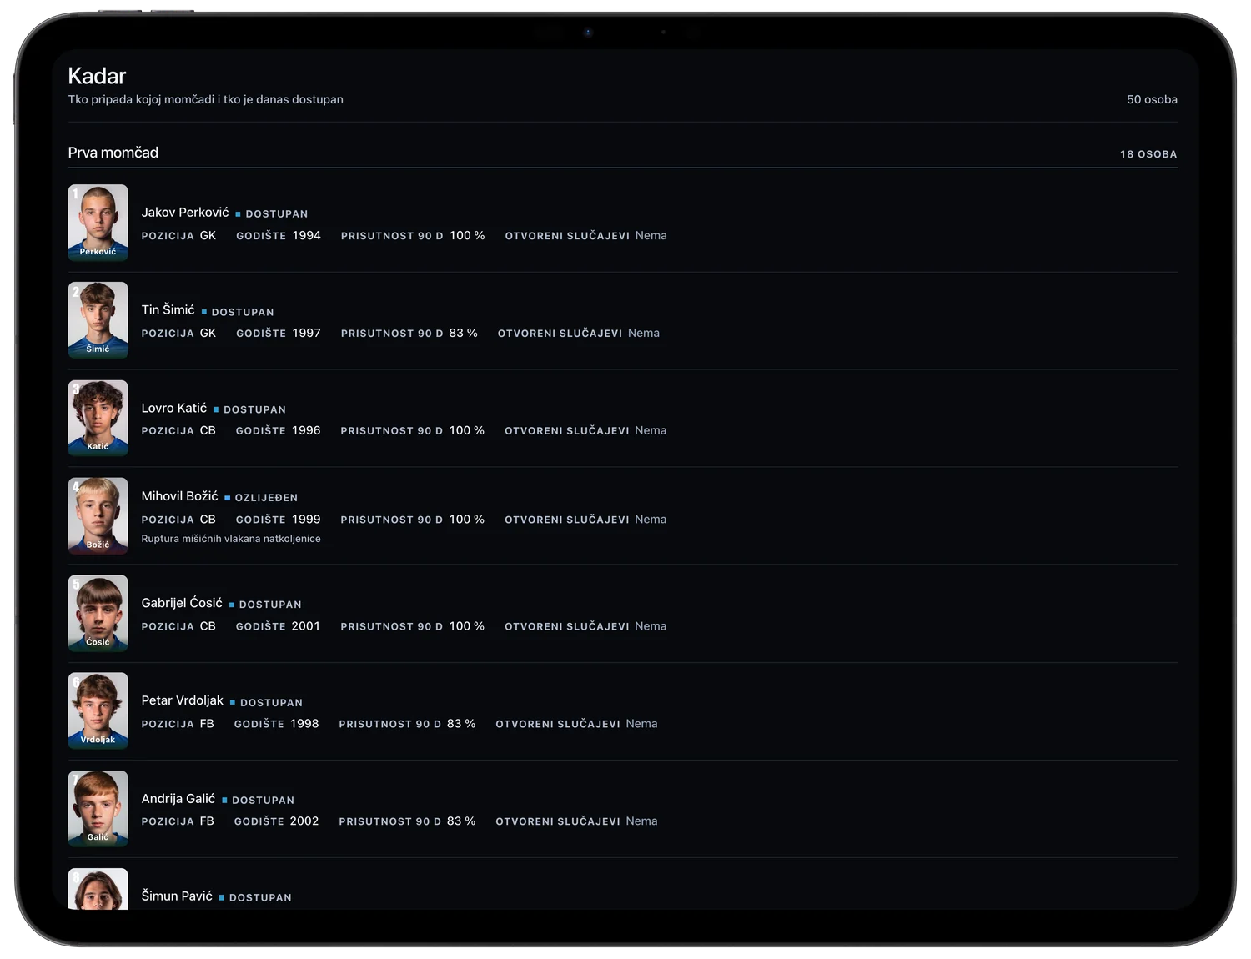Click 'Nema' open cases for Mihovil Božić
Viewport: 1251px width, 959px height.
tap(651, 520)
